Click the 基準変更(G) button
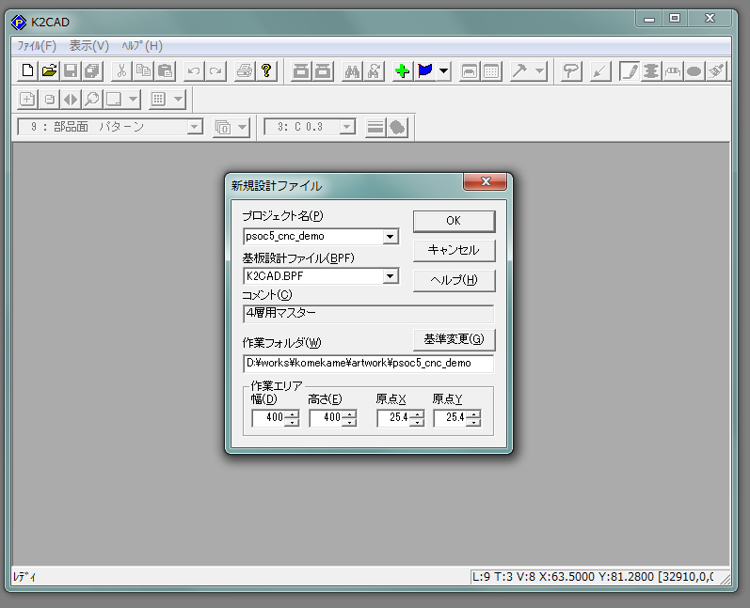 [454, 339]
